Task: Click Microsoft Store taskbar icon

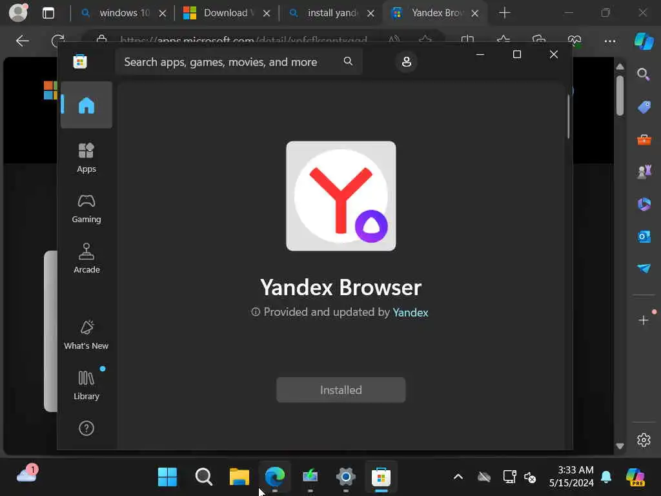Action: point(381,477)
